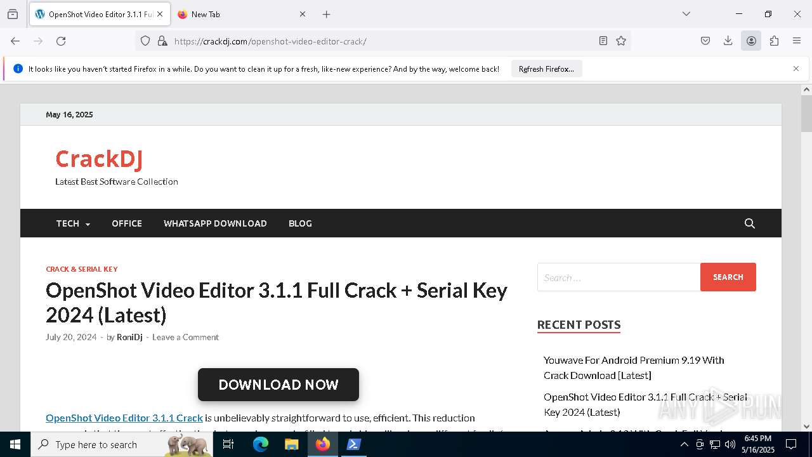Open BLOG menu item
Screen dimensions: 812x457
[300, 223]
